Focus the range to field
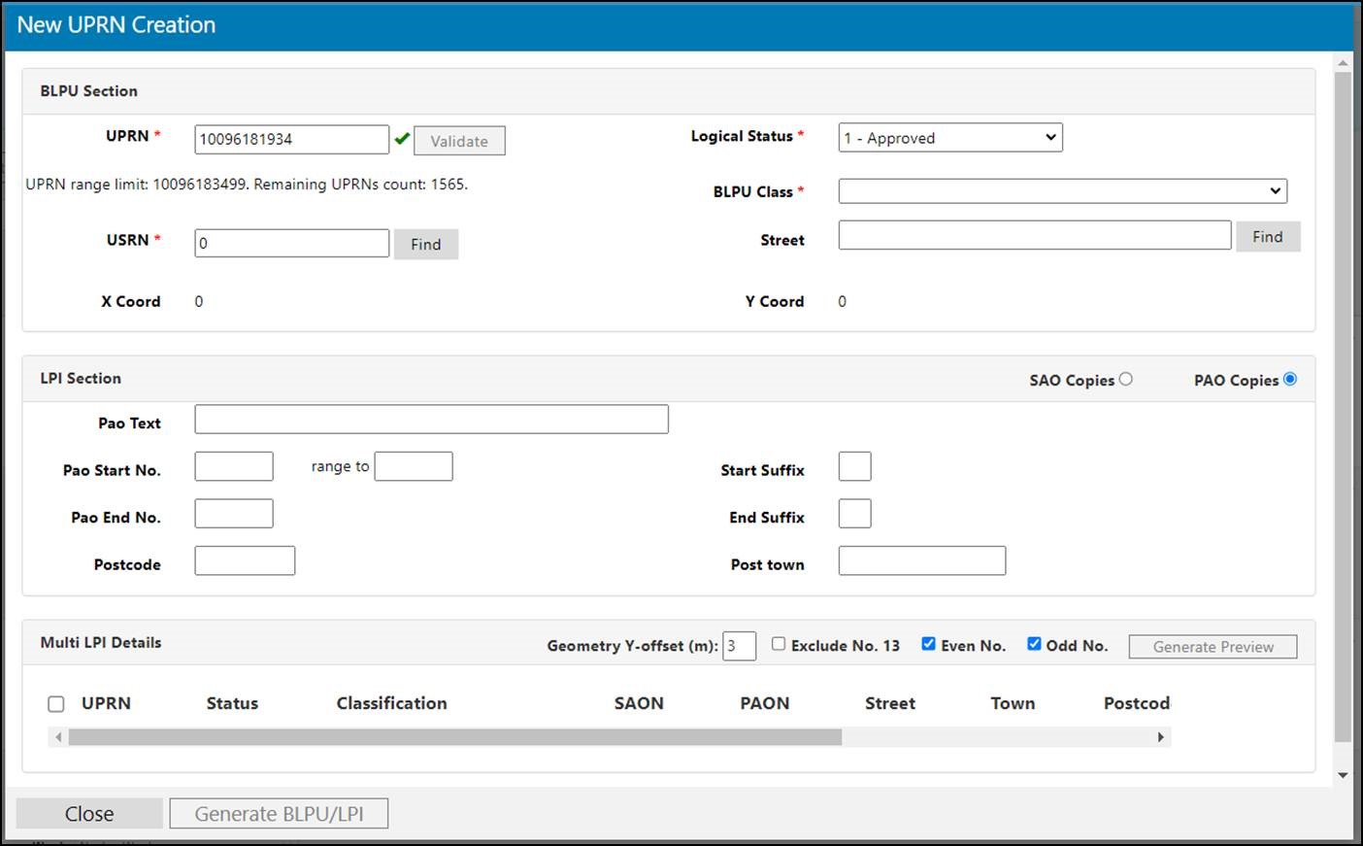1363x846 pixels. [x=414, y=466]
